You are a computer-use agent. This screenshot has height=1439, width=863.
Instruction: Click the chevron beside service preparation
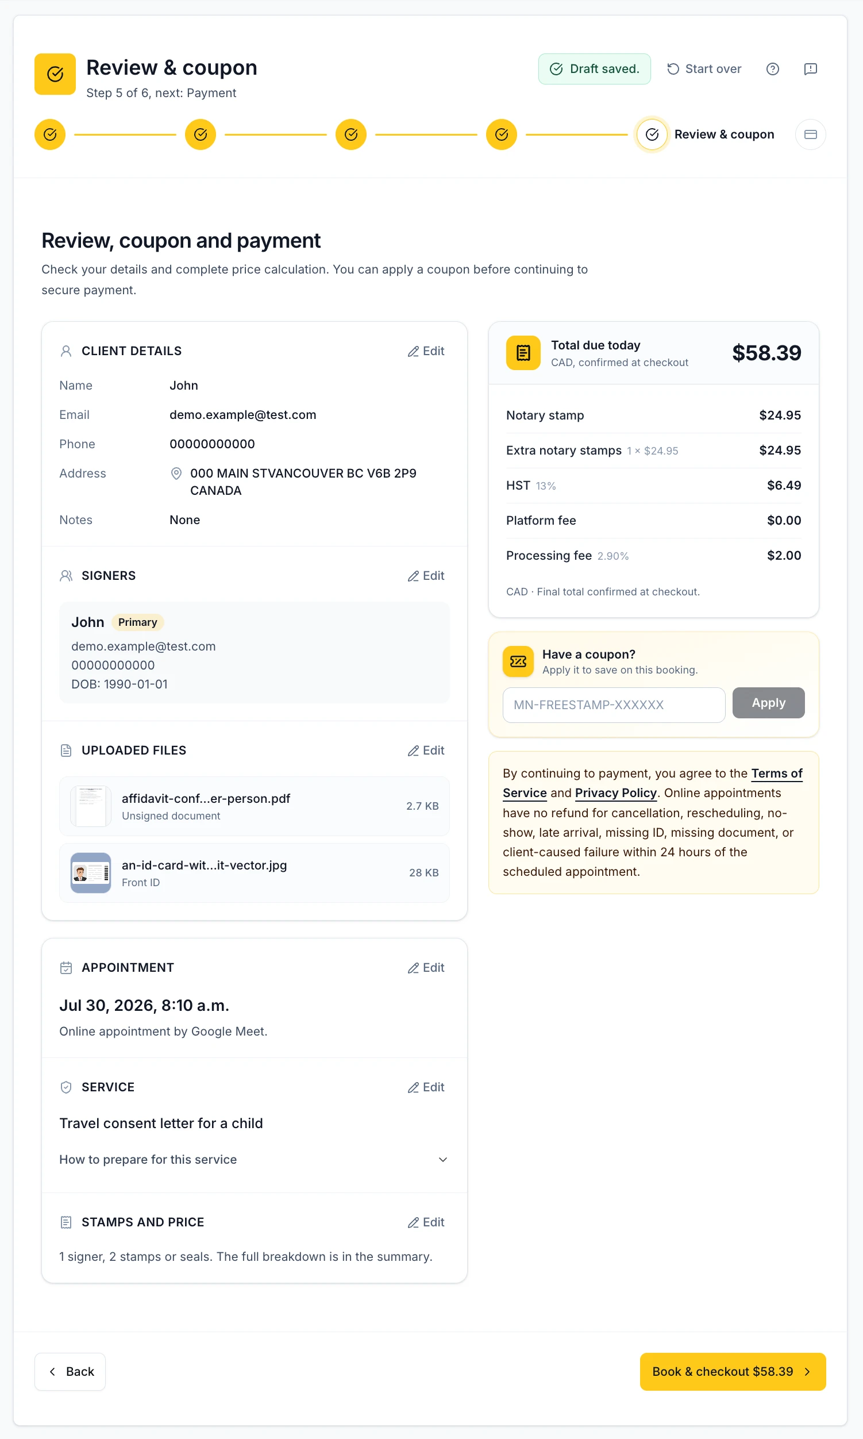442,1159
